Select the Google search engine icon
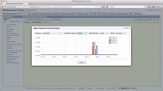Screen dimensions: 163x91 point(107,7)
